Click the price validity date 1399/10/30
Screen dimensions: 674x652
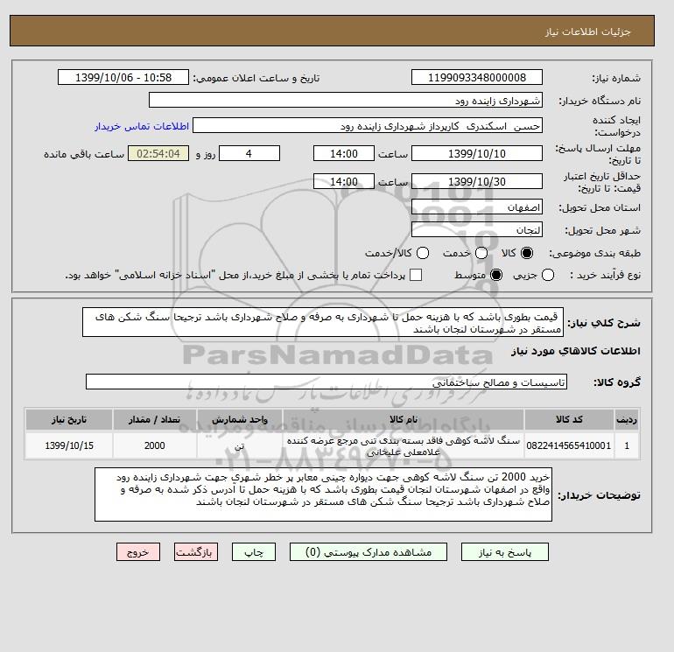477,181
